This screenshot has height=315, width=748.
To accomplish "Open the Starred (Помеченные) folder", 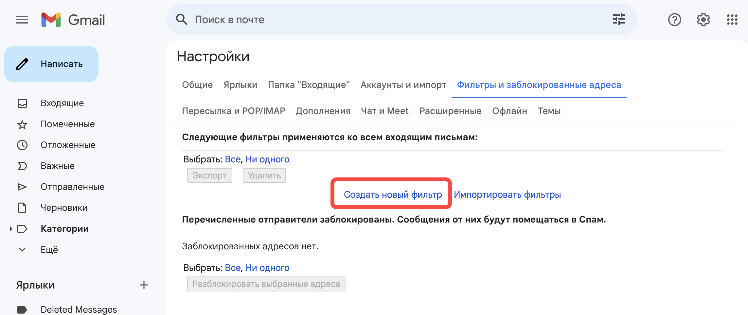I will coord(67,124).
